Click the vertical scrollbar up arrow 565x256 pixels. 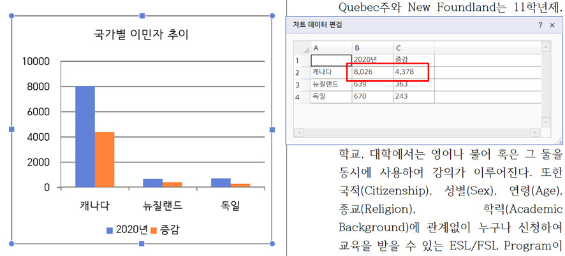point(545,47)
